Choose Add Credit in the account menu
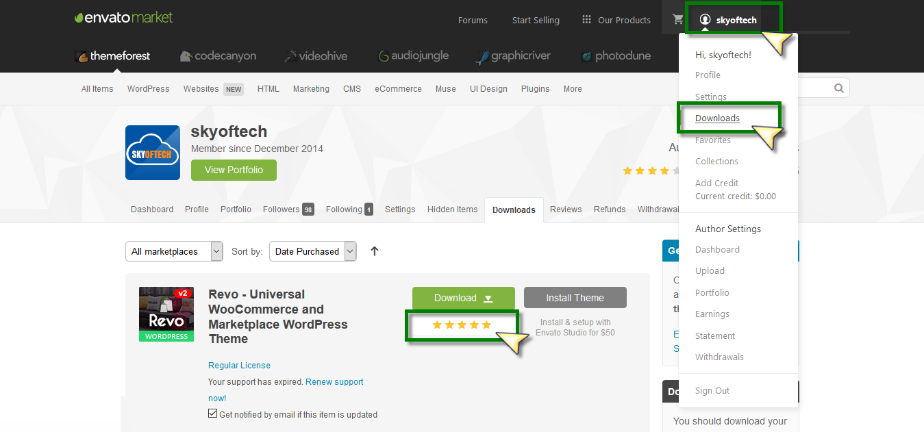924x432 pixels. tap(716, 183)
